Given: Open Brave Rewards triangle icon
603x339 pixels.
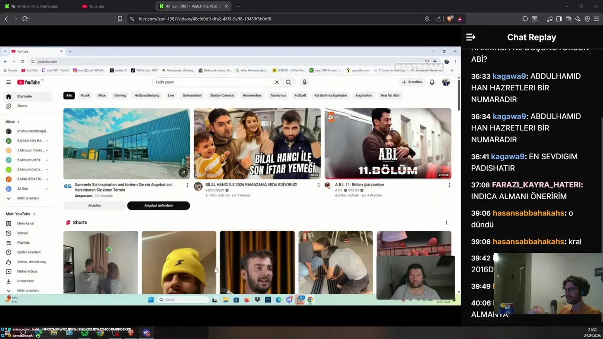Looking at the screenshot, I should [460, 19].
